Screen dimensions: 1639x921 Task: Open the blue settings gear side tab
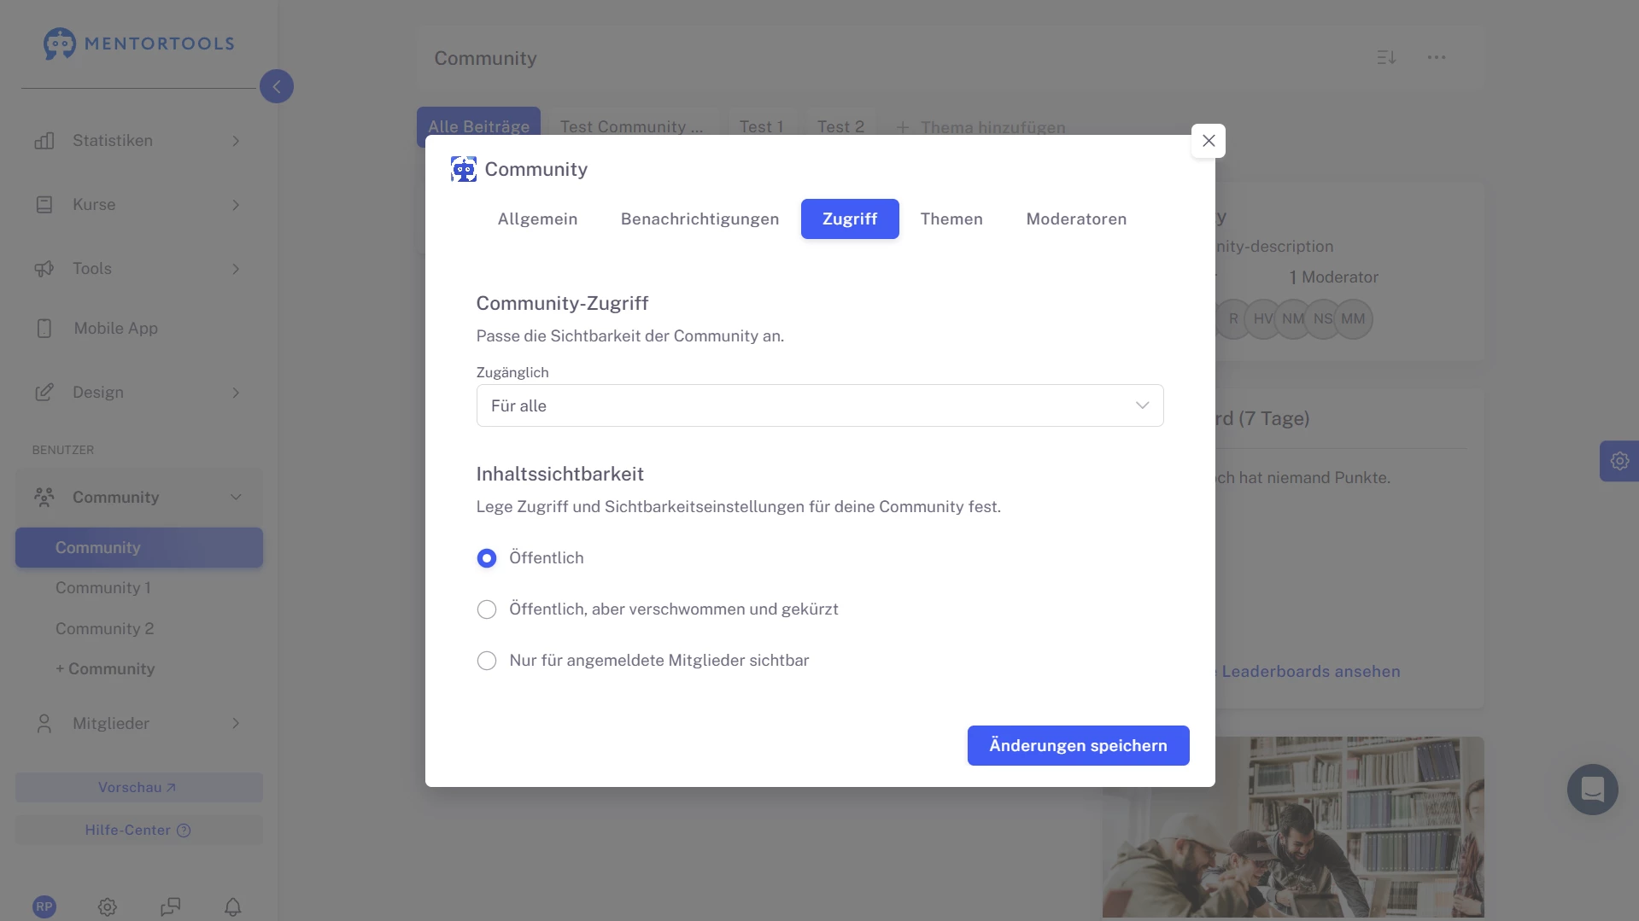pyautogui.click(x=1619, y=461)
